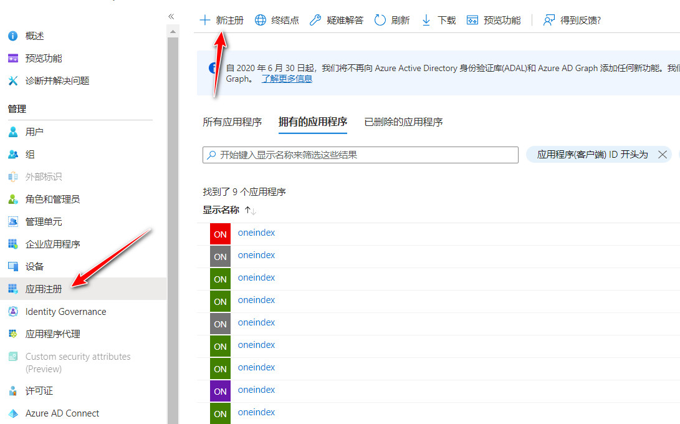This screenshot has height=424, width=680.
Task: Open 疑难解答 troubleshooting
Action: pyautogui.click(x=337, y=21)
